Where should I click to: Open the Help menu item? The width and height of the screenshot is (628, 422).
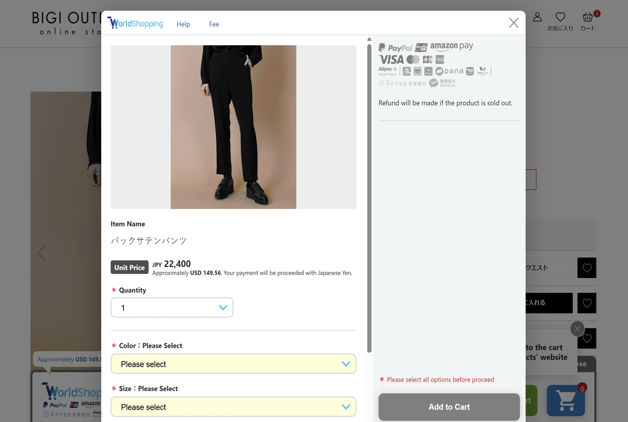183,24
